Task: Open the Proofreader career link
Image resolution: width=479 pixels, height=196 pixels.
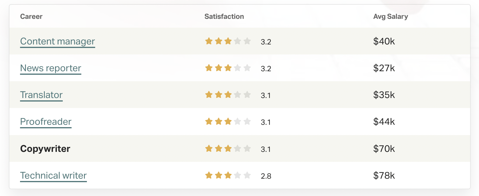Action: [46, 122]
